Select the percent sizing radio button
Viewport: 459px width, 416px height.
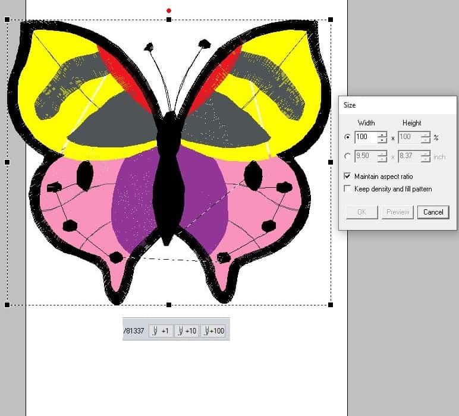click(x=347, y=137)
